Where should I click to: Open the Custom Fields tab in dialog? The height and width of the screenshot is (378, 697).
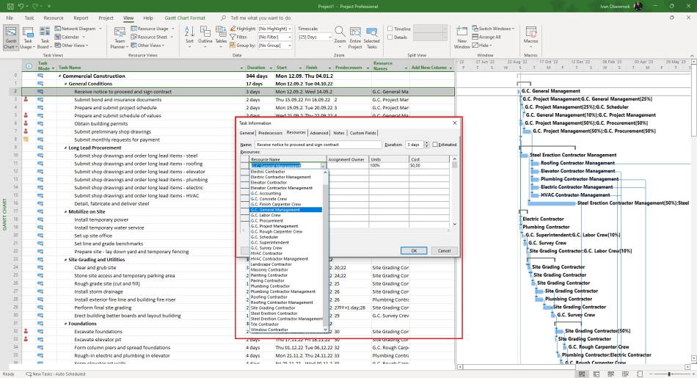click(x=362, y=133)
